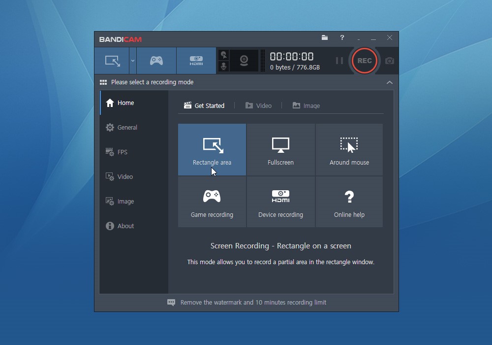This screenshot has width=492, height=345.
Task: Collapse the recording mode panel chevron
Action: point(389,82)
